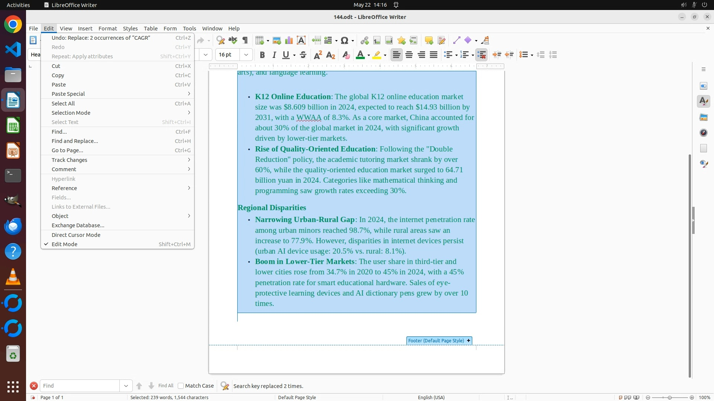Enable the Match Case checkbox
This screenshot has width=714, height=401.
pyautogui.click(x=181, y=386)
